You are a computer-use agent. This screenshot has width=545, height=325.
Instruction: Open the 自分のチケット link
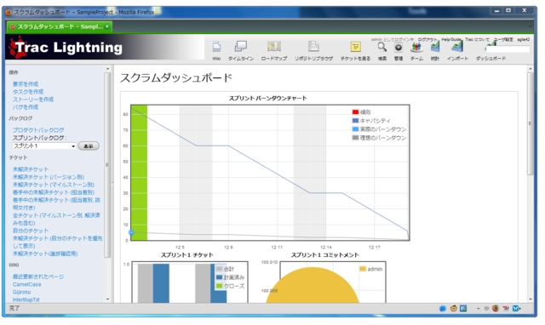[31, 231]
